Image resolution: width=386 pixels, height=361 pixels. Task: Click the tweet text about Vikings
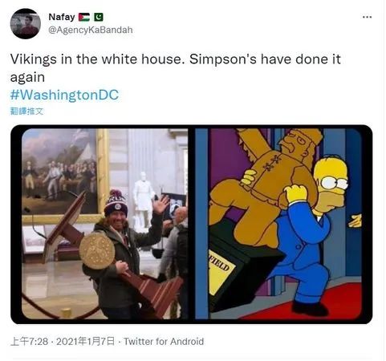(175, 68)
